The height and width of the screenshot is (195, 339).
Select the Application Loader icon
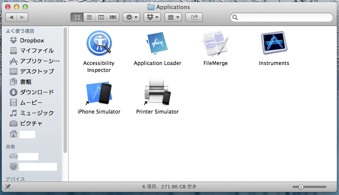point(157,43)
